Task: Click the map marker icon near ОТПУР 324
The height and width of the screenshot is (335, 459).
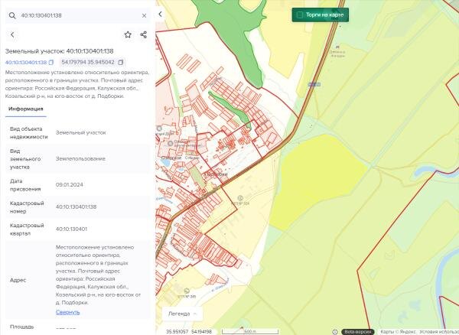Action: [x=240, y=198]
